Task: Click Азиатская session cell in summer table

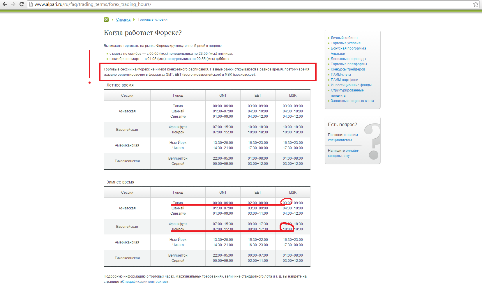Action: [x=127, y=111]
